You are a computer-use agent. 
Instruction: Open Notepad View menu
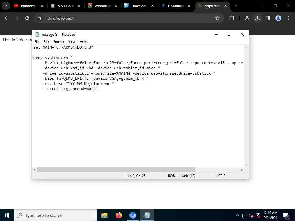tap(72, 42)
